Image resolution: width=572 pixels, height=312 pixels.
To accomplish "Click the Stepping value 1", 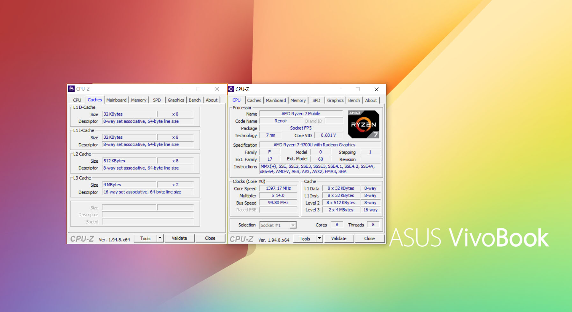I will [x=370, y=152].
